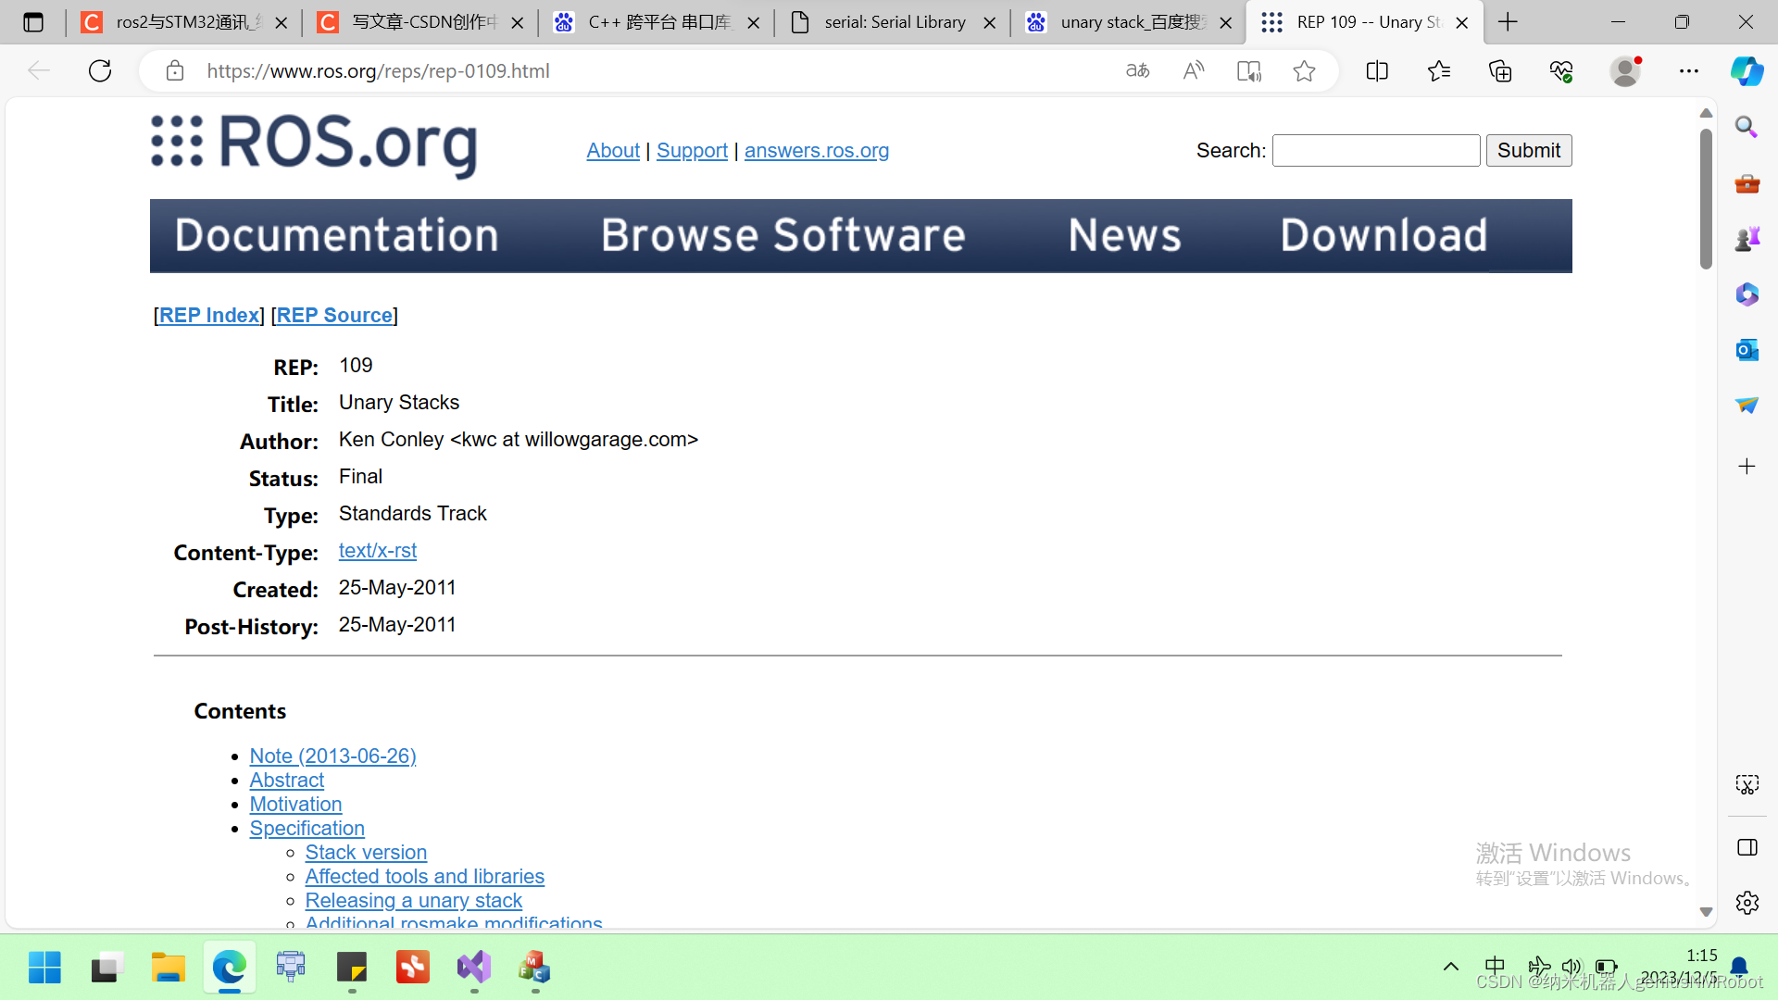Image resolution: width=1778 pixels, height=1000 pixels.
Task: Open the split screen icon
Action: [x=1377, y=70]
